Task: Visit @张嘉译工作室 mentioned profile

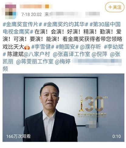Action: (71, 54)
